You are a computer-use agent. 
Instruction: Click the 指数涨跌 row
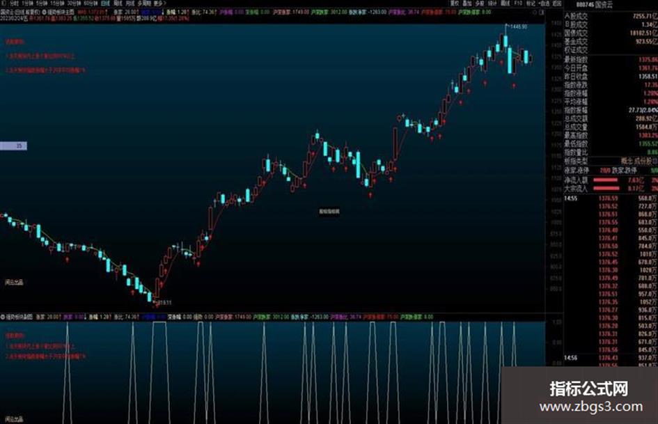611,85
